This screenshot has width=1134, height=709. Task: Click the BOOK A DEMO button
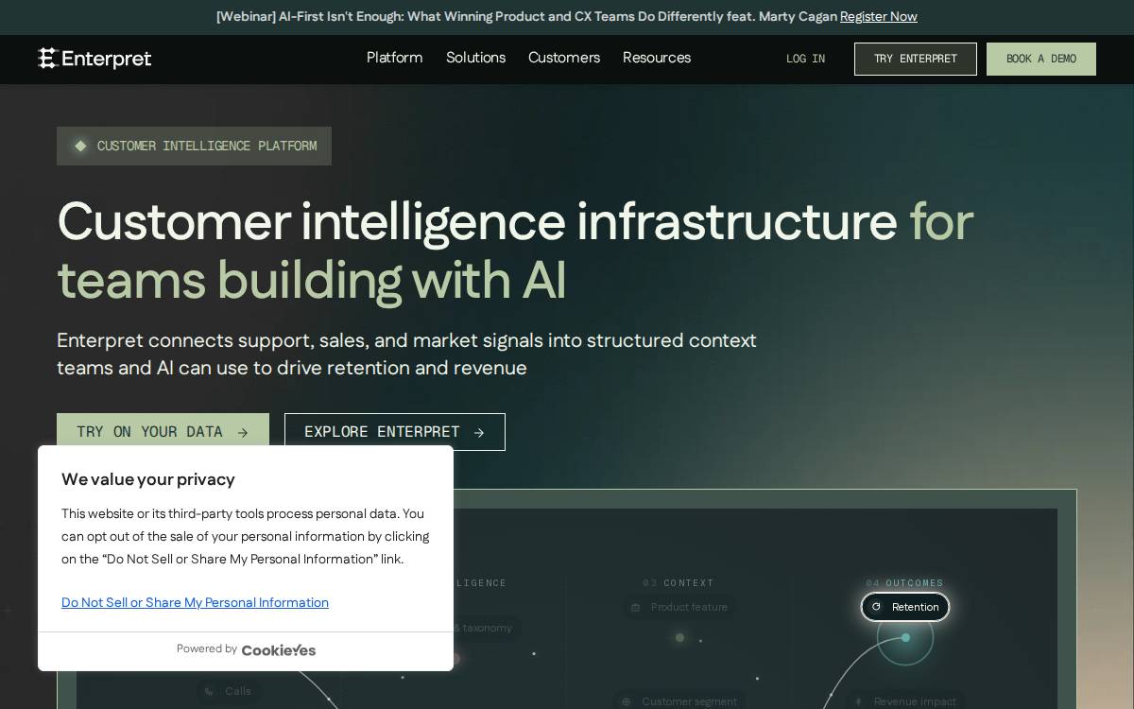(1041, 59)
